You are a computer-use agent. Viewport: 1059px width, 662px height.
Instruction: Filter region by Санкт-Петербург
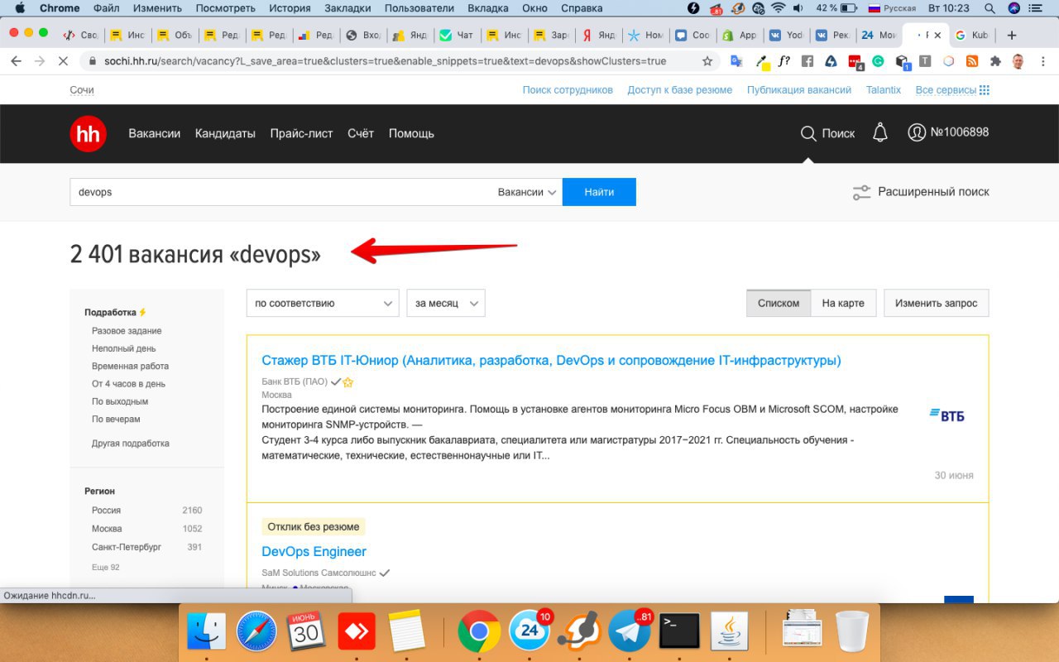pos(127,547)
